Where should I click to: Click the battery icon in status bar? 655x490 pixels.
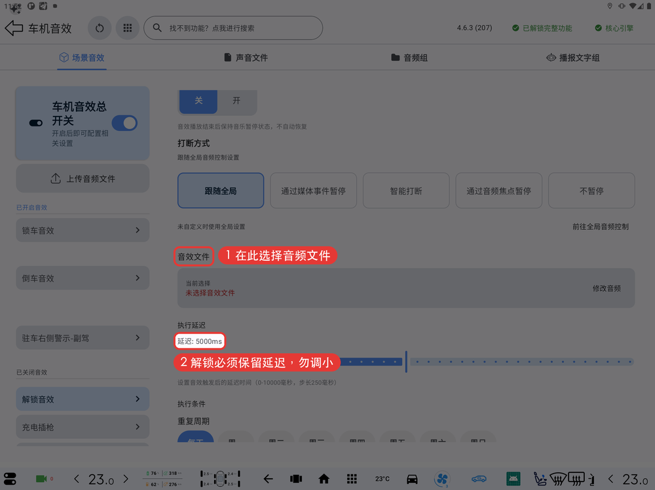[648, 6]
